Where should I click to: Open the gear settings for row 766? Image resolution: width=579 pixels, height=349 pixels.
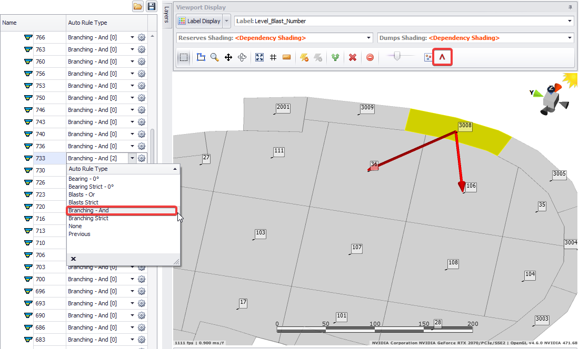(x=142, y=37)
